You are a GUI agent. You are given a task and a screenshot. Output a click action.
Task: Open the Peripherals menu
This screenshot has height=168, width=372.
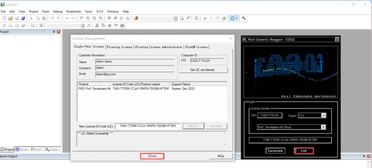click(x=74, y=11)
